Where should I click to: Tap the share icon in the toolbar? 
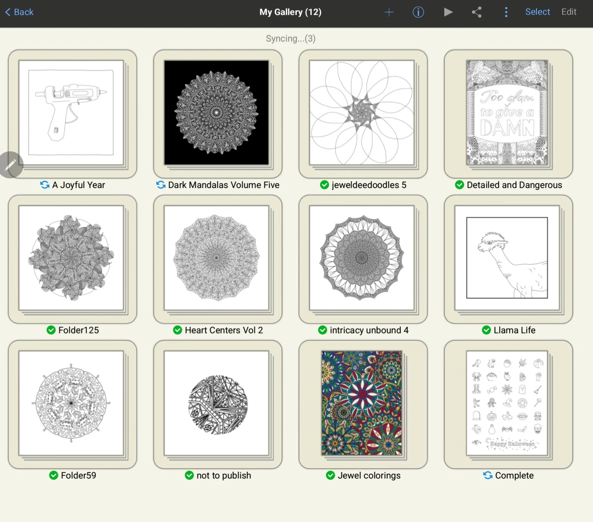[477, 12]
